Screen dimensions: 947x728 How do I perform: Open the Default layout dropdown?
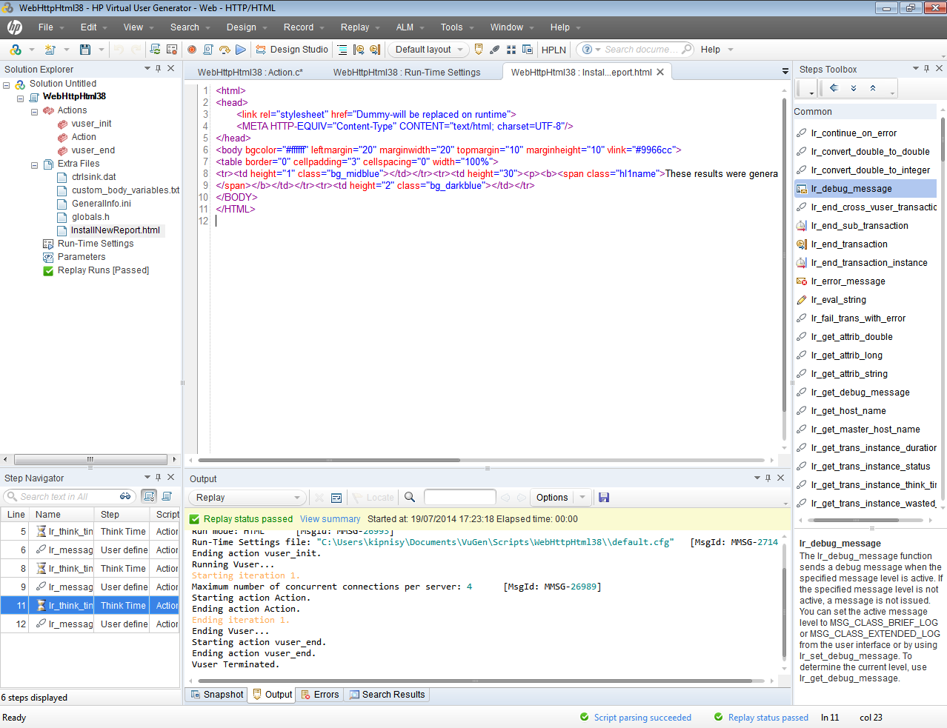click(x=429, y=50)
